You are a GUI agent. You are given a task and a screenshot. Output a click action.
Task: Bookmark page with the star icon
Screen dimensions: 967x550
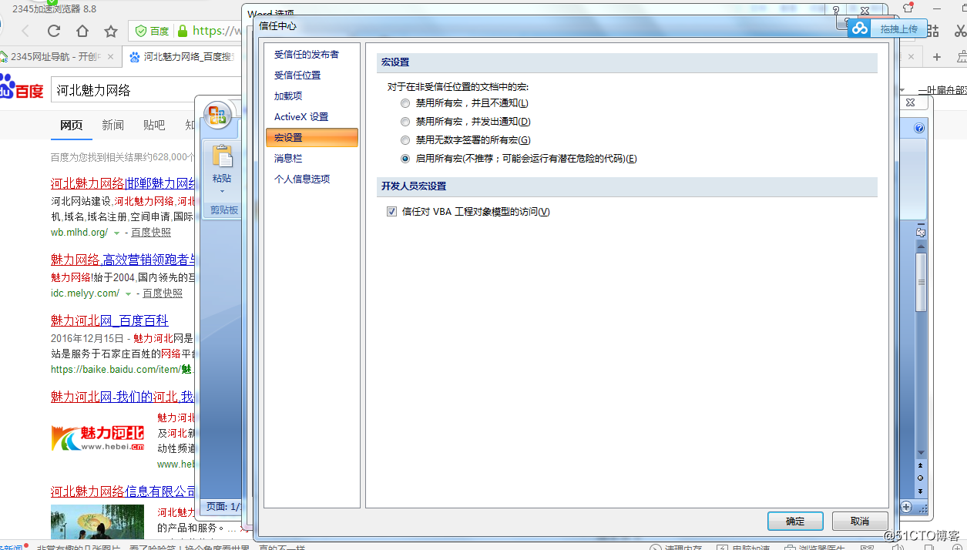111,31
